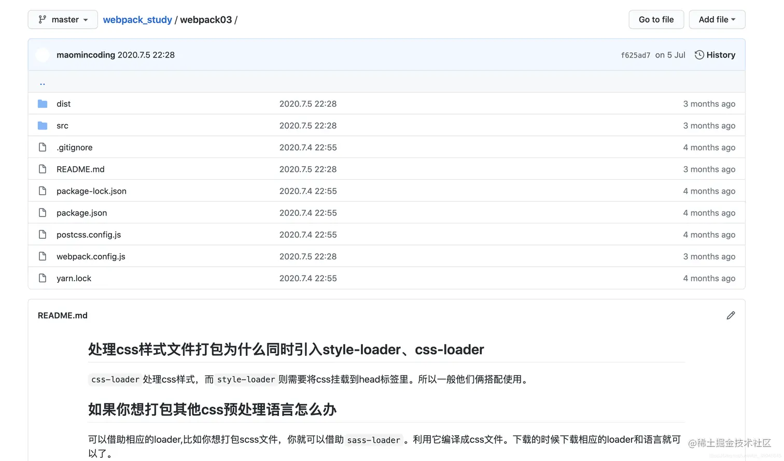Click the .gitignore file icon
Image resolution: width=784 pixels, height=461 pixels.
click(43, 147)
